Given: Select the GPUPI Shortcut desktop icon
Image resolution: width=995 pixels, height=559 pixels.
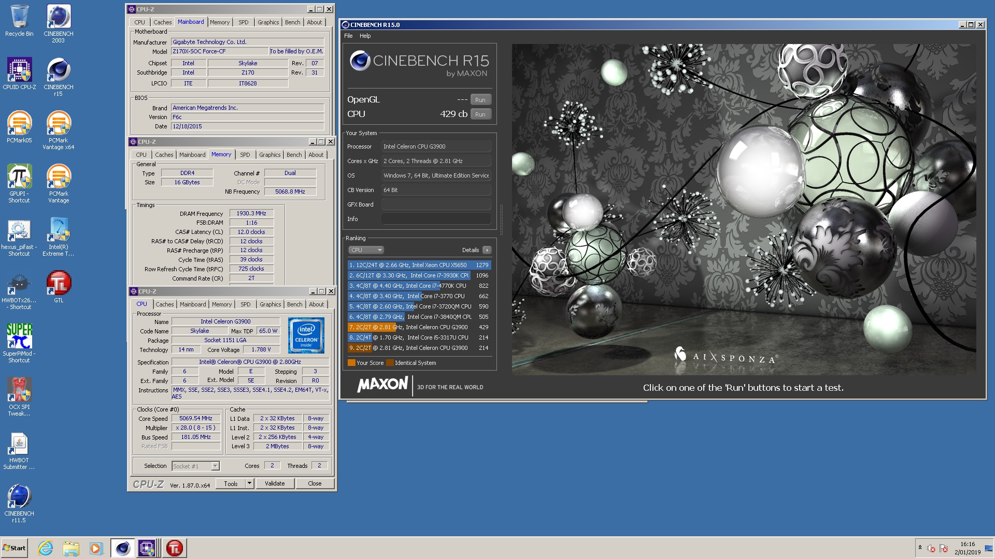Looking at the screenshot, I should (x=19, y=183).
